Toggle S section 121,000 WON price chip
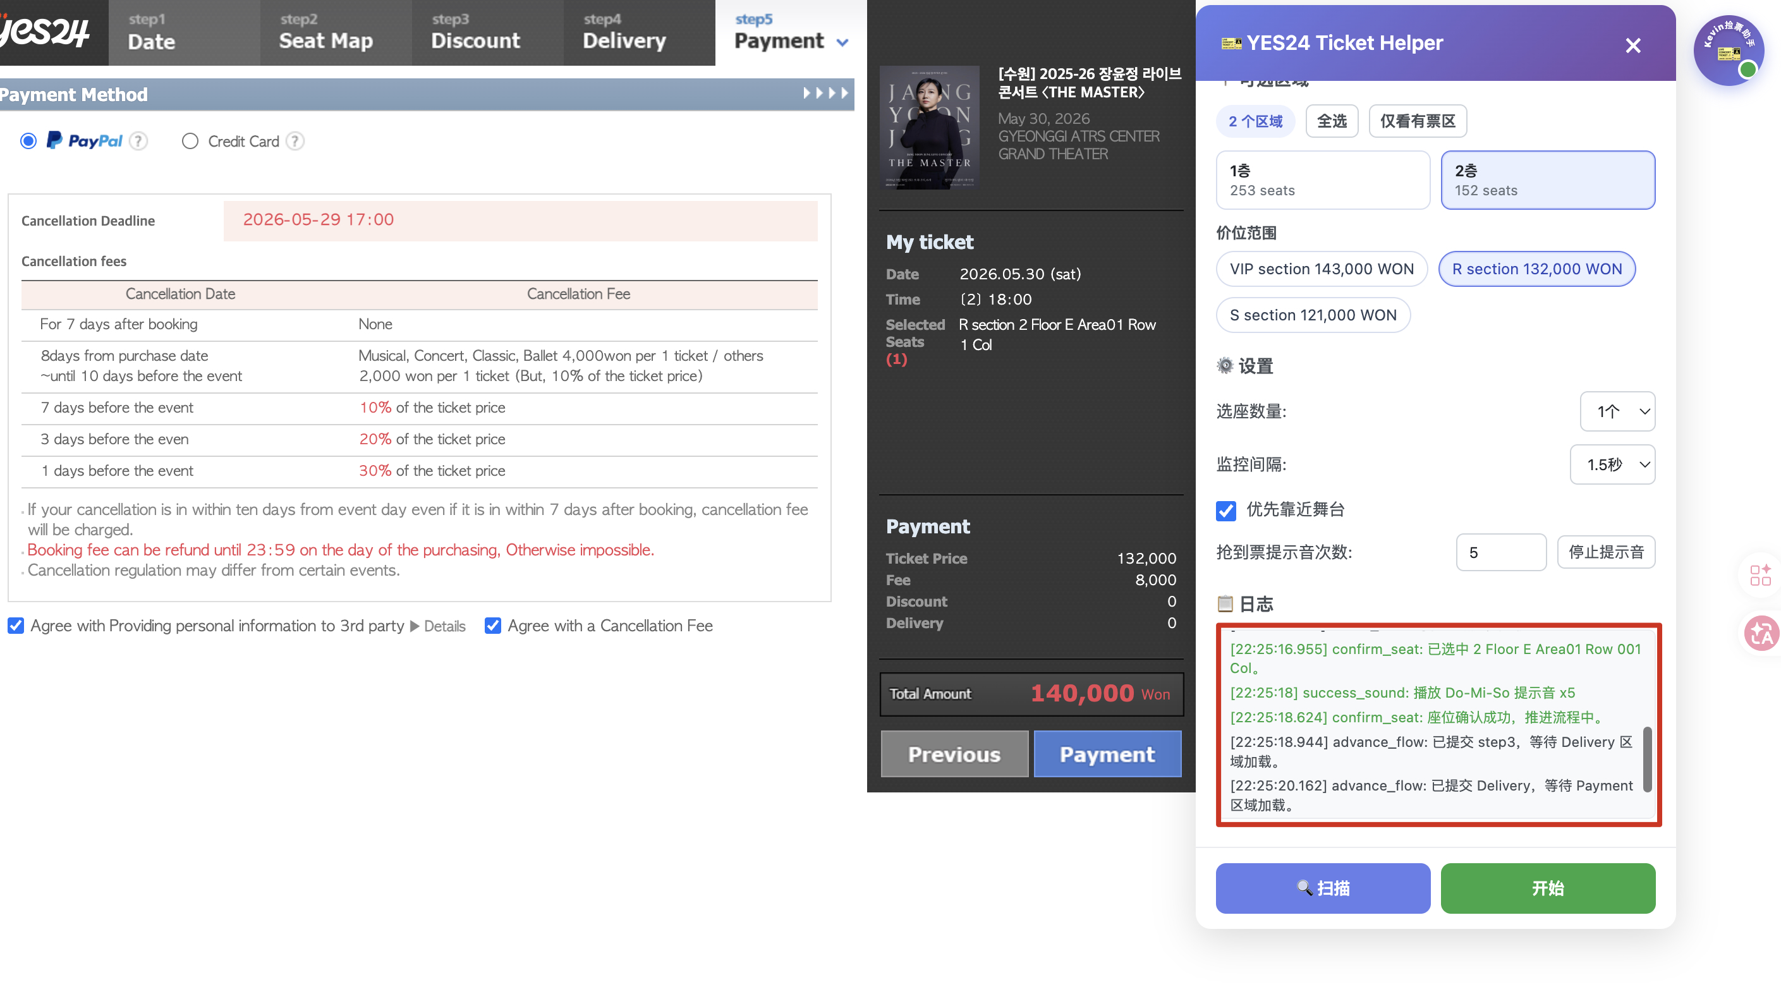This screenshot has height=1006, width=1781. coord(1313,315)
